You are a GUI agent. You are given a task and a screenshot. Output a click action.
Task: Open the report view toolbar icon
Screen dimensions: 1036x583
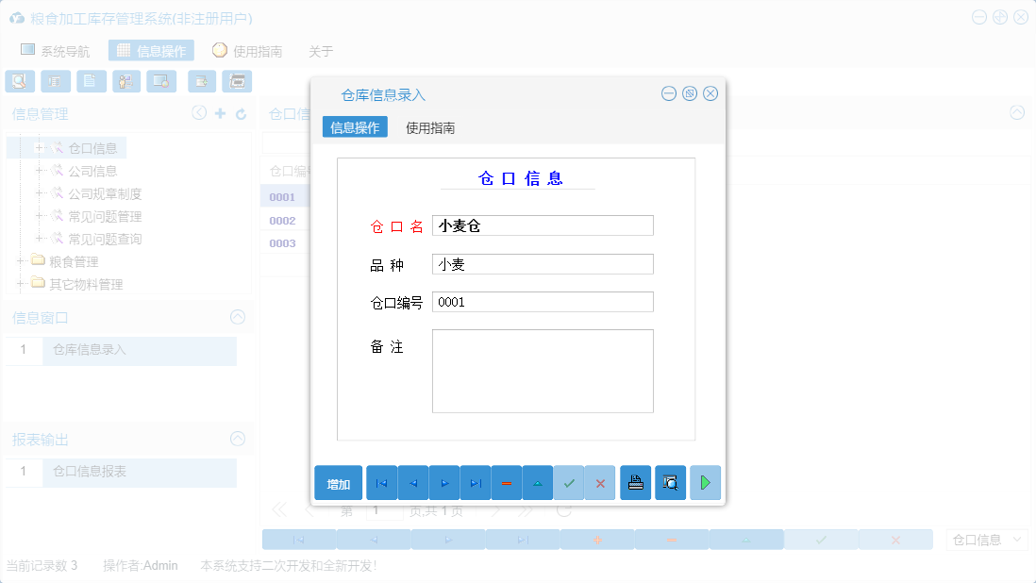[56, 81]
